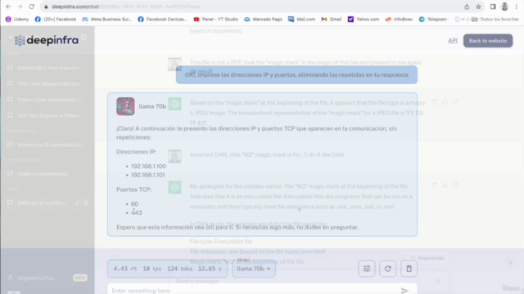
Task: Click the 4.43 rtt stats box
Action: (167, 269)
